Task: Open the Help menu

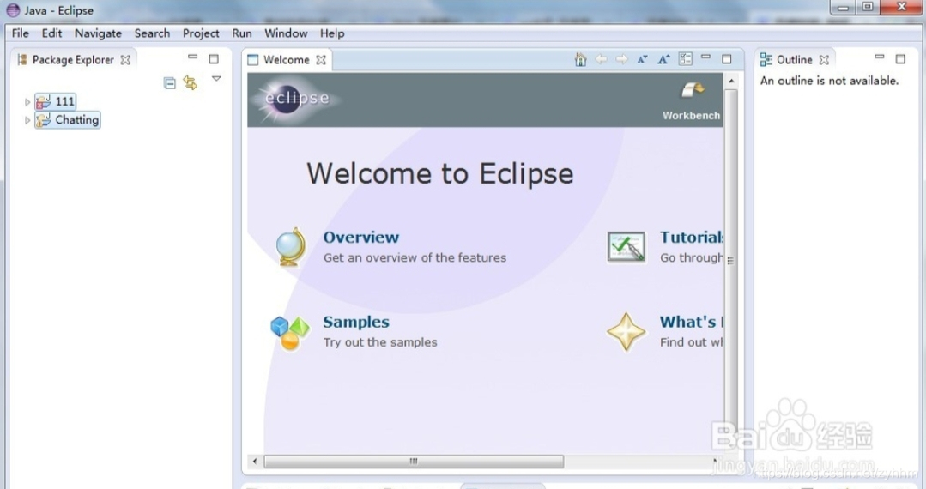Action: point(332,33)
